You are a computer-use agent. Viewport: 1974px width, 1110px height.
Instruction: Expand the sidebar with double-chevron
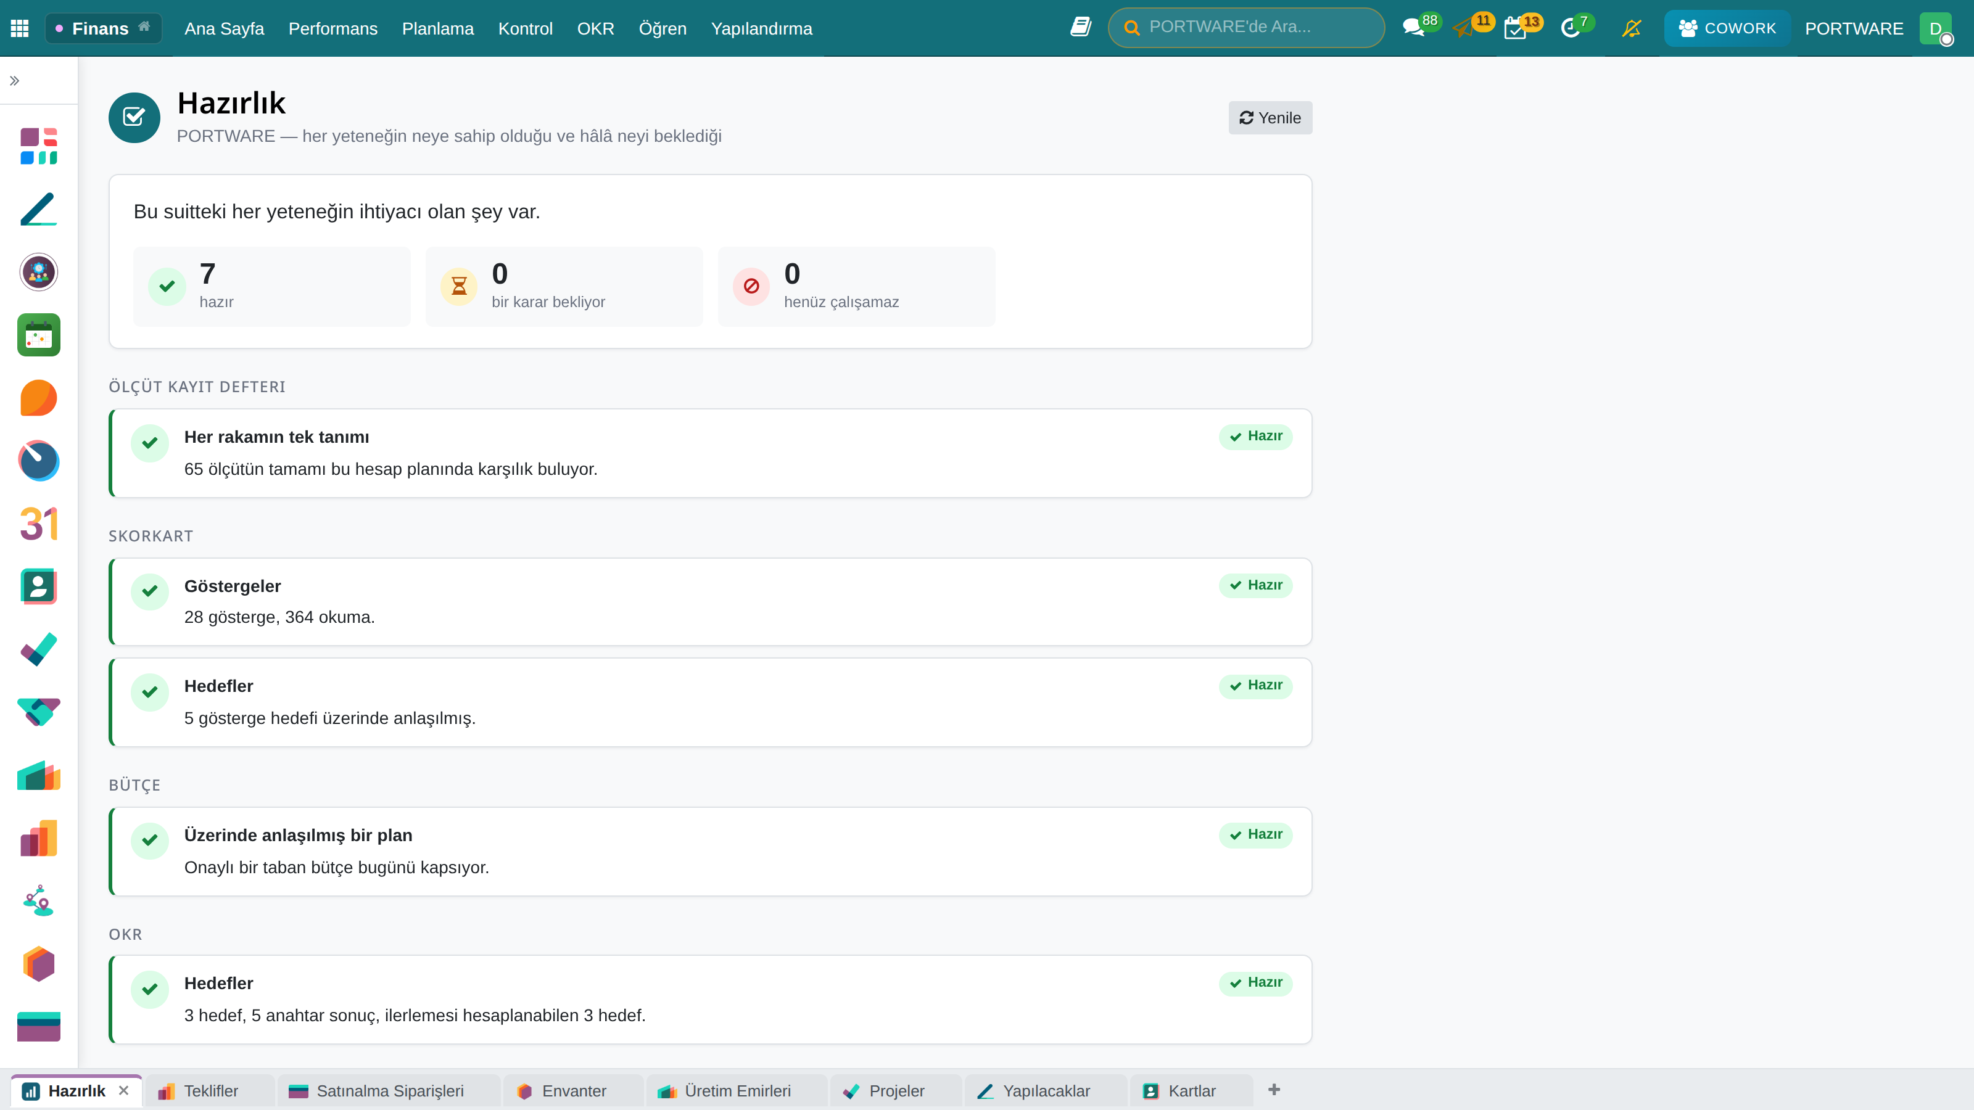click(15, 80)
